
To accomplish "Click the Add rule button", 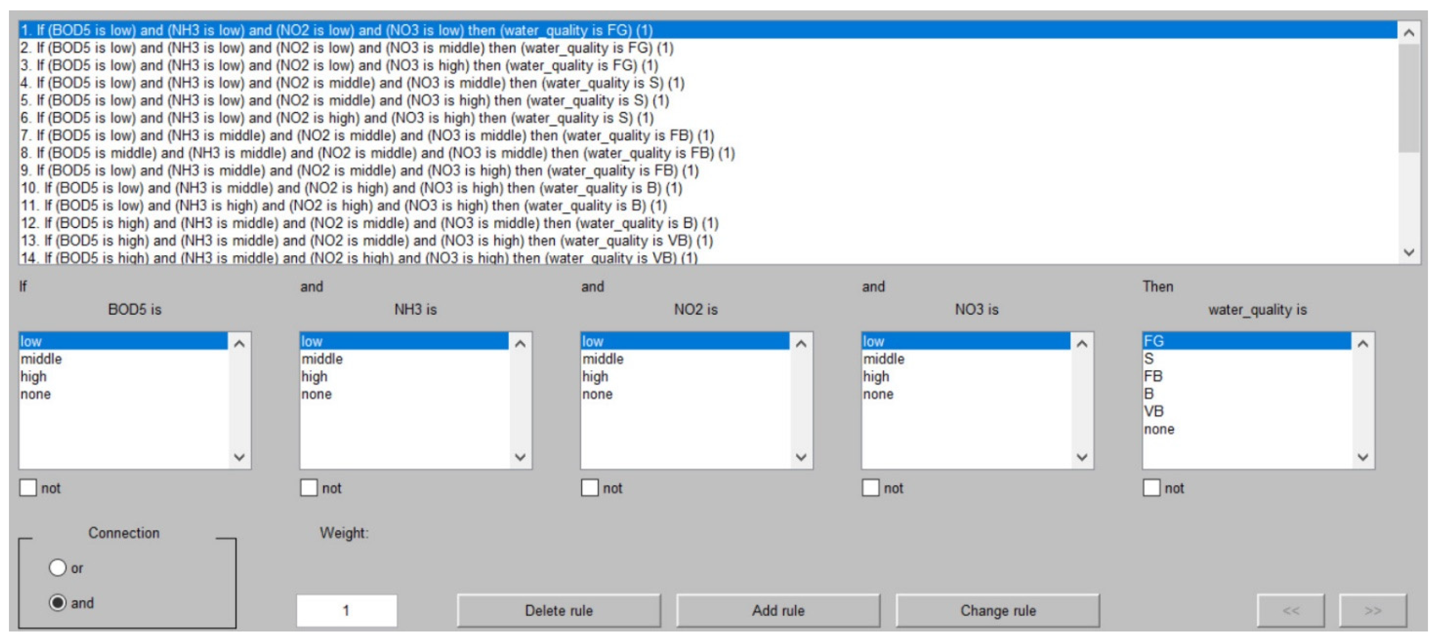I will (x=778, y=610).
